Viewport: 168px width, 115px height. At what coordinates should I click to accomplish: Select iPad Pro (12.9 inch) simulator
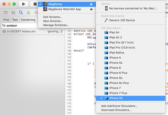(x=131, y=48)
